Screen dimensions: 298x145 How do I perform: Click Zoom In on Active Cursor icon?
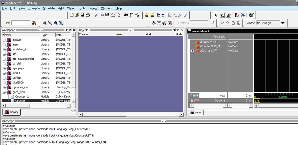coord(61,23)
